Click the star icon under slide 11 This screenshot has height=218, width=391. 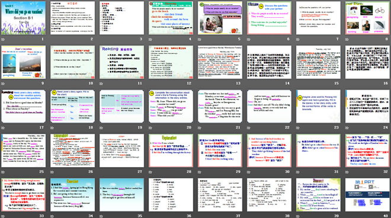coord(101,84)
